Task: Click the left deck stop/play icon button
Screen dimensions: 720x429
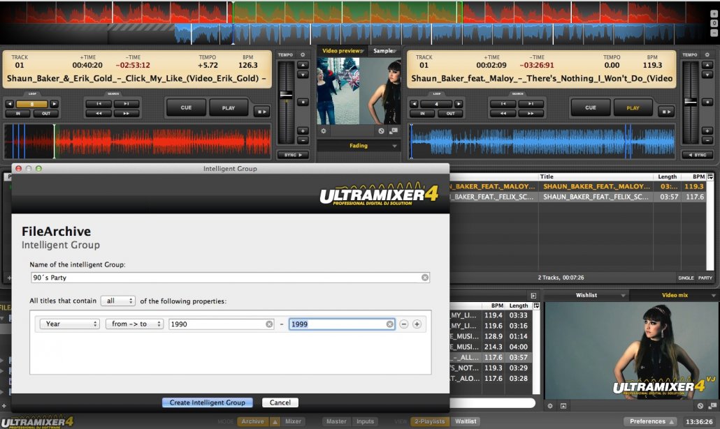Action: pyautogui.click(x=262, y=110)
